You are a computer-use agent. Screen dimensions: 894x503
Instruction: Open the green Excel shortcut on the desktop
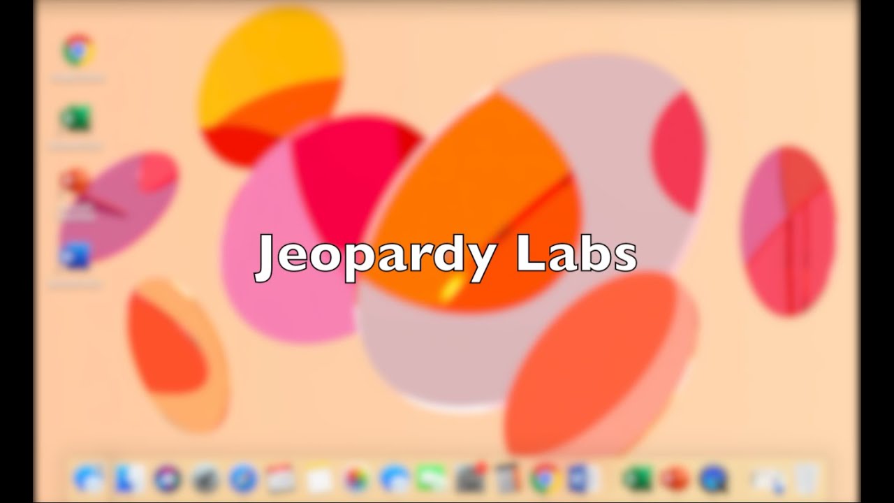pyautogui.click(x=76, y=119)
